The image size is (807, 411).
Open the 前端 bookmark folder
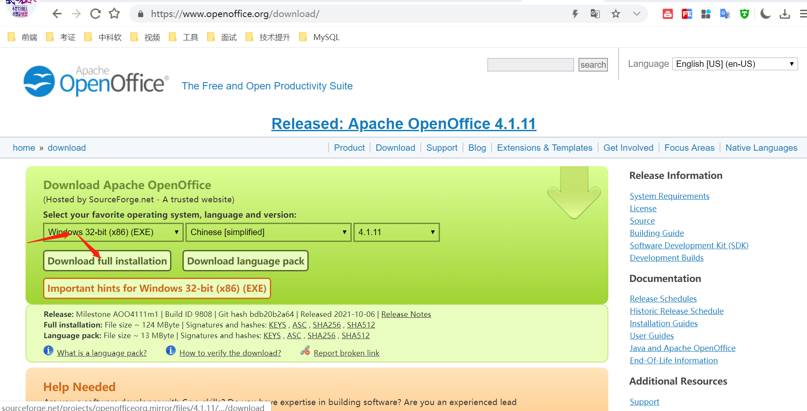click(23, 37)
